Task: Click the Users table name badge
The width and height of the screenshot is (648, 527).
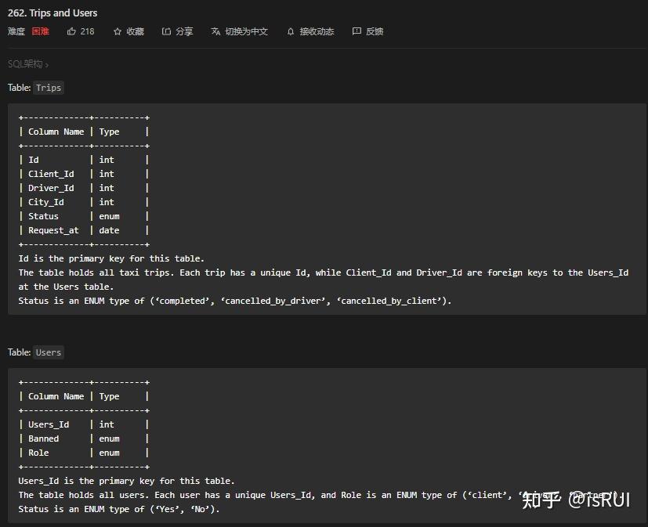Action: (x=48, y=352)
